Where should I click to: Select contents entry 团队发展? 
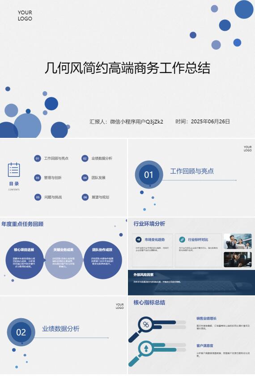pyautogui.click(x=98, y=178)
